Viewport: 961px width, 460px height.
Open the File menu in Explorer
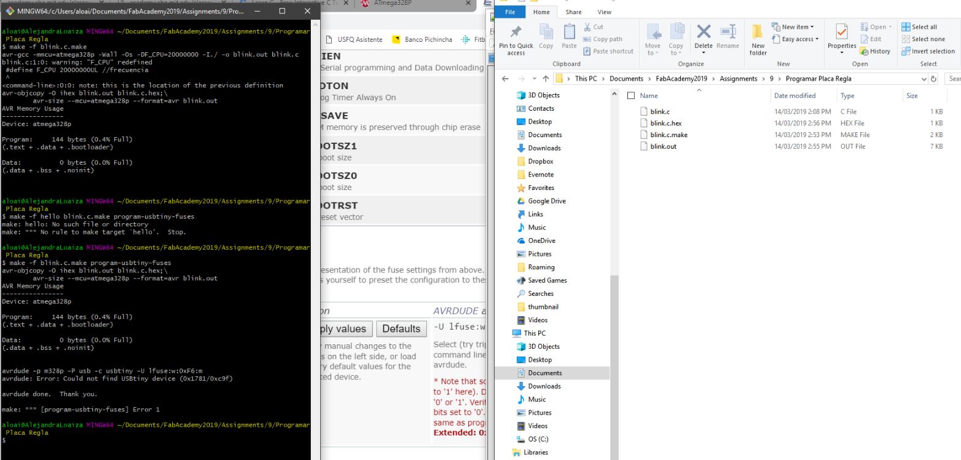tap(510, 12)
